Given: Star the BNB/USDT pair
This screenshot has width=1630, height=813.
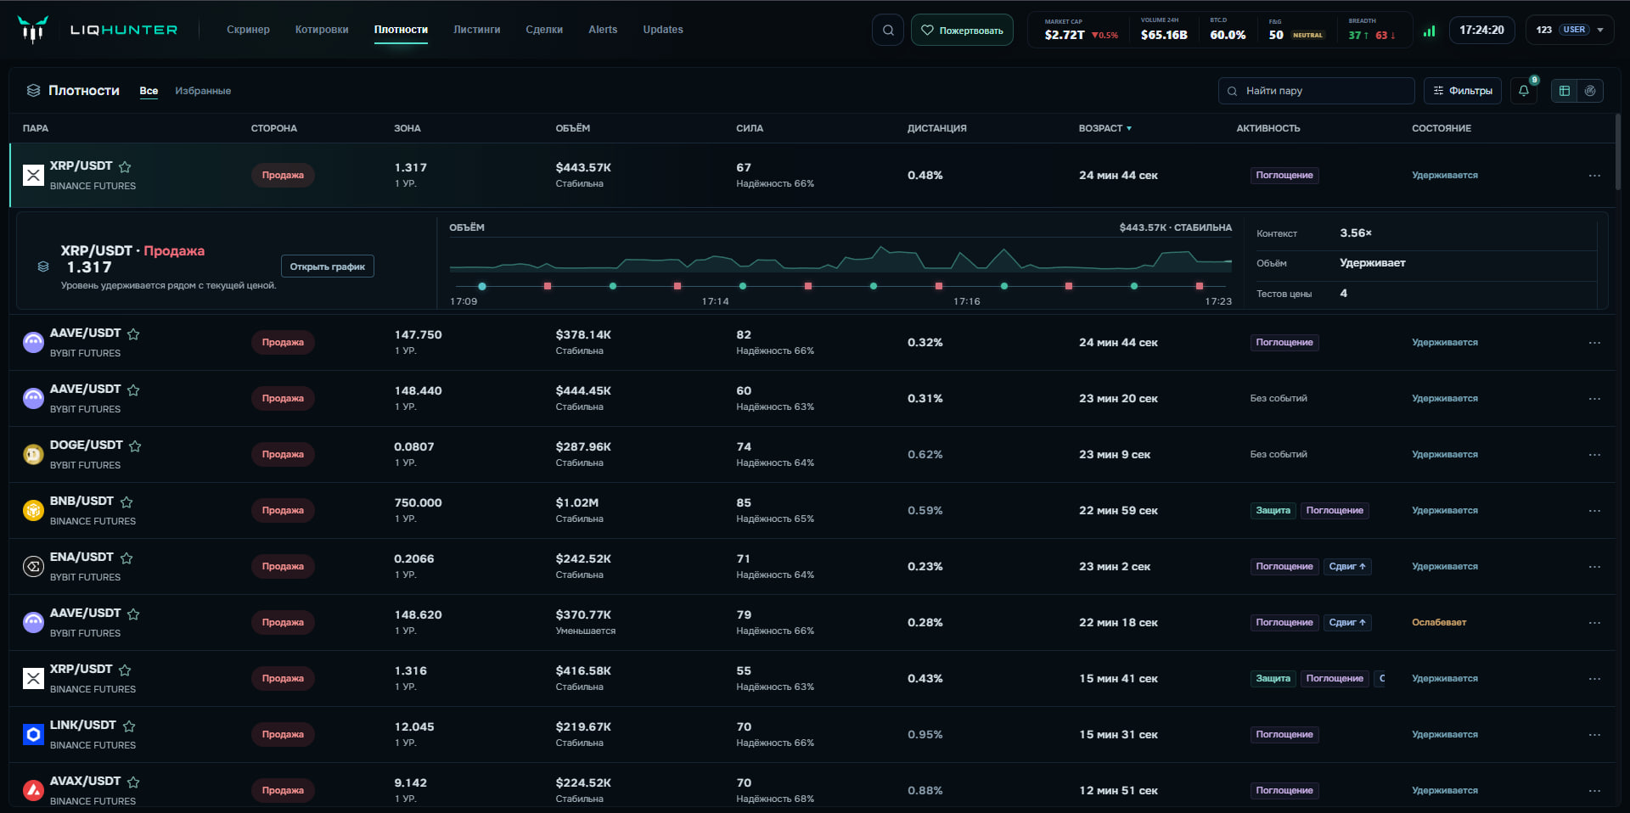Looking at the screenshot, I should coord(126,502).
